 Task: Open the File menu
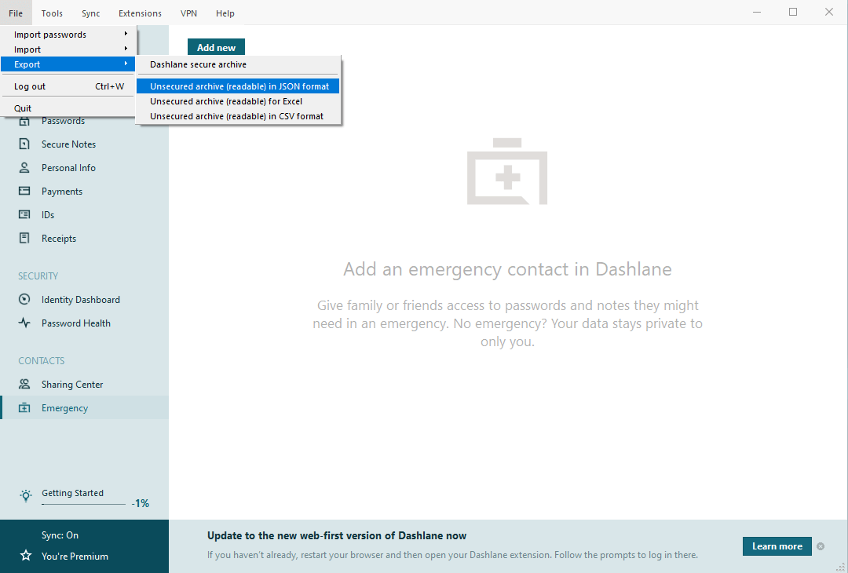click(x=16, y=13)
